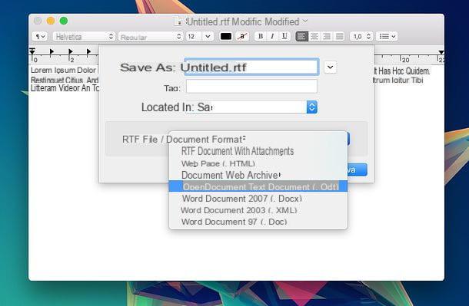Click the Has Hoc Quidem text

click(404, 71)
